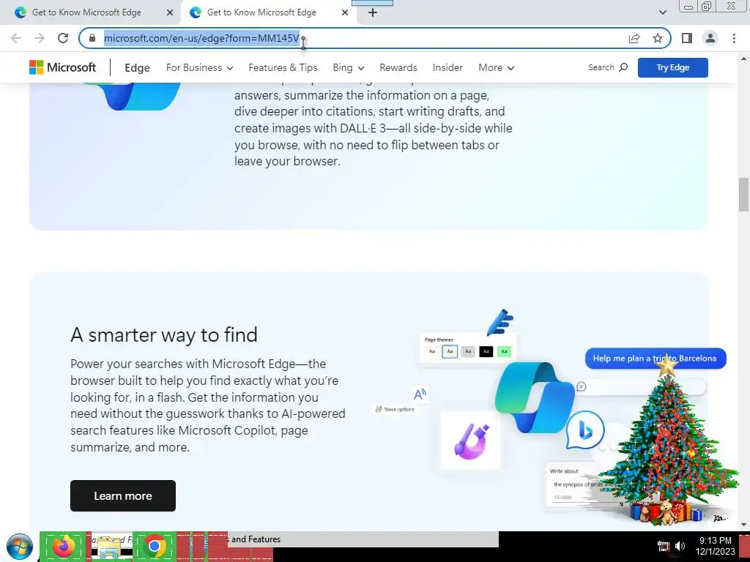Screen dimensions: 750x562
Task: Go to the Rewards page
Action: [398, 67]
